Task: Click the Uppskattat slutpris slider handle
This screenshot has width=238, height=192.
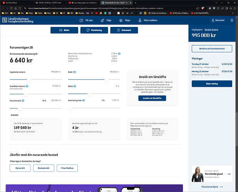Action: coord(29,79)
